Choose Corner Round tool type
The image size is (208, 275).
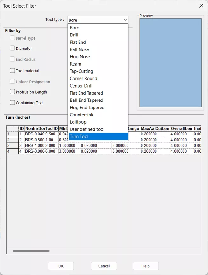click(98, 78)
